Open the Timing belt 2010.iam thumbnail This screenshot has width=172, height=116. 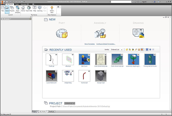(x=150, y=59)
